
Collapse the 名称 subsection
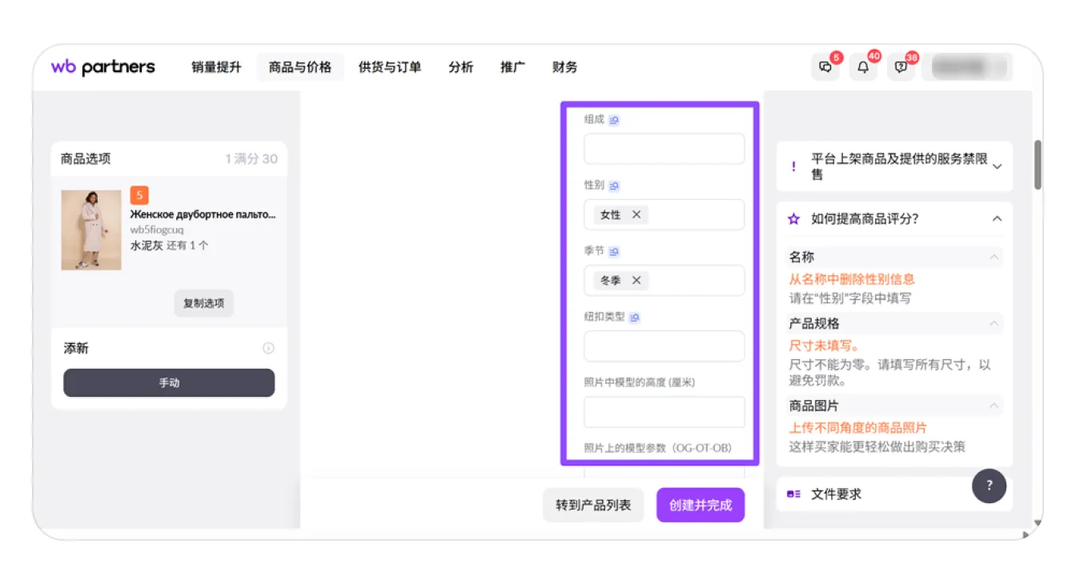coord(994,257)
